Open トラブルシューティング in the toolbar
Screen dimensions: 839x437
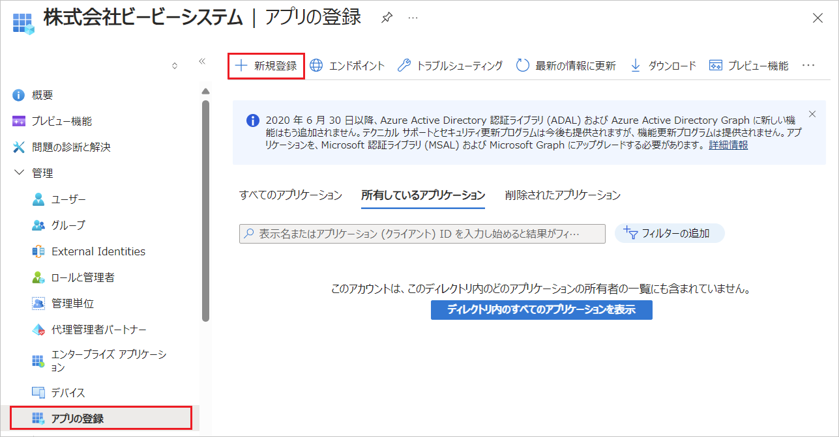(x=450, y=66)
